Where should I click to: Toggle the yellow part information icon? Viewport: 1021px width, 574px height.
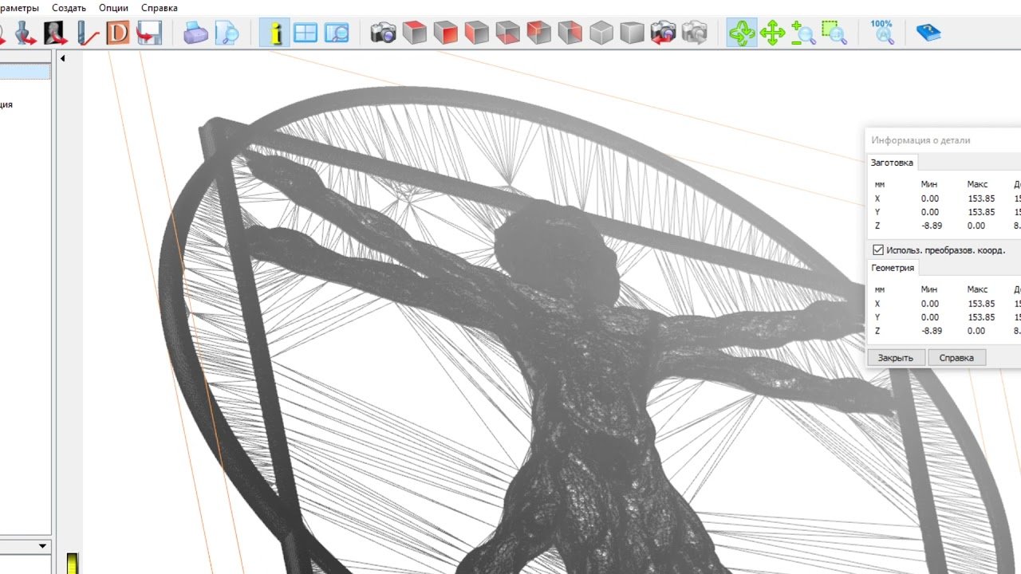275,33
